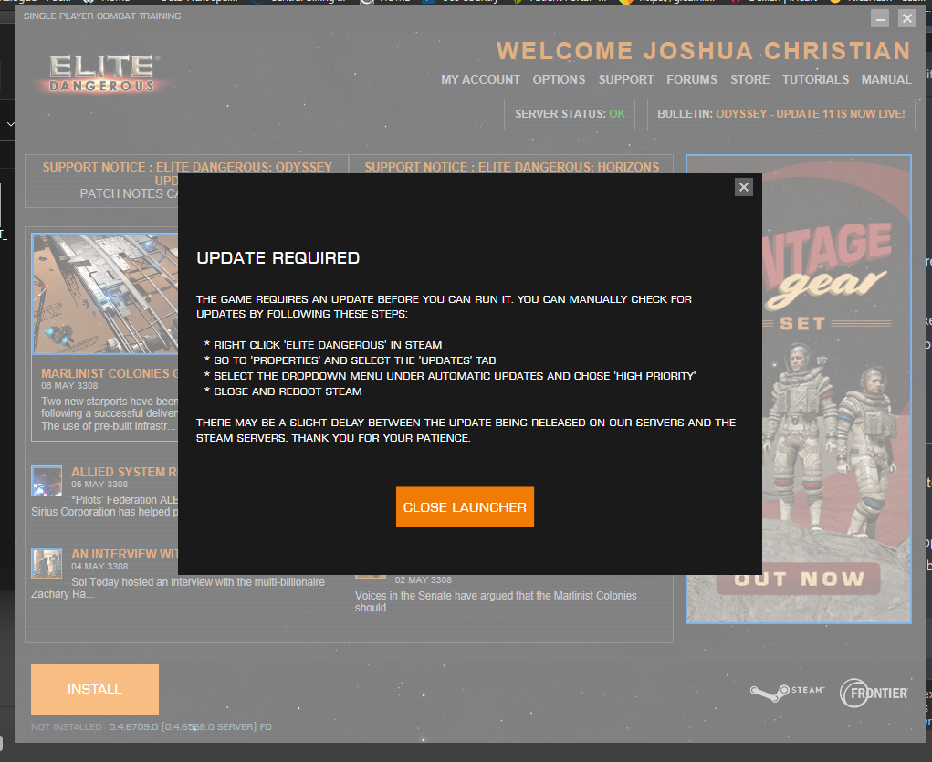Open the Allied System news headline
The image size is (932, 762).
pos(124,472)
